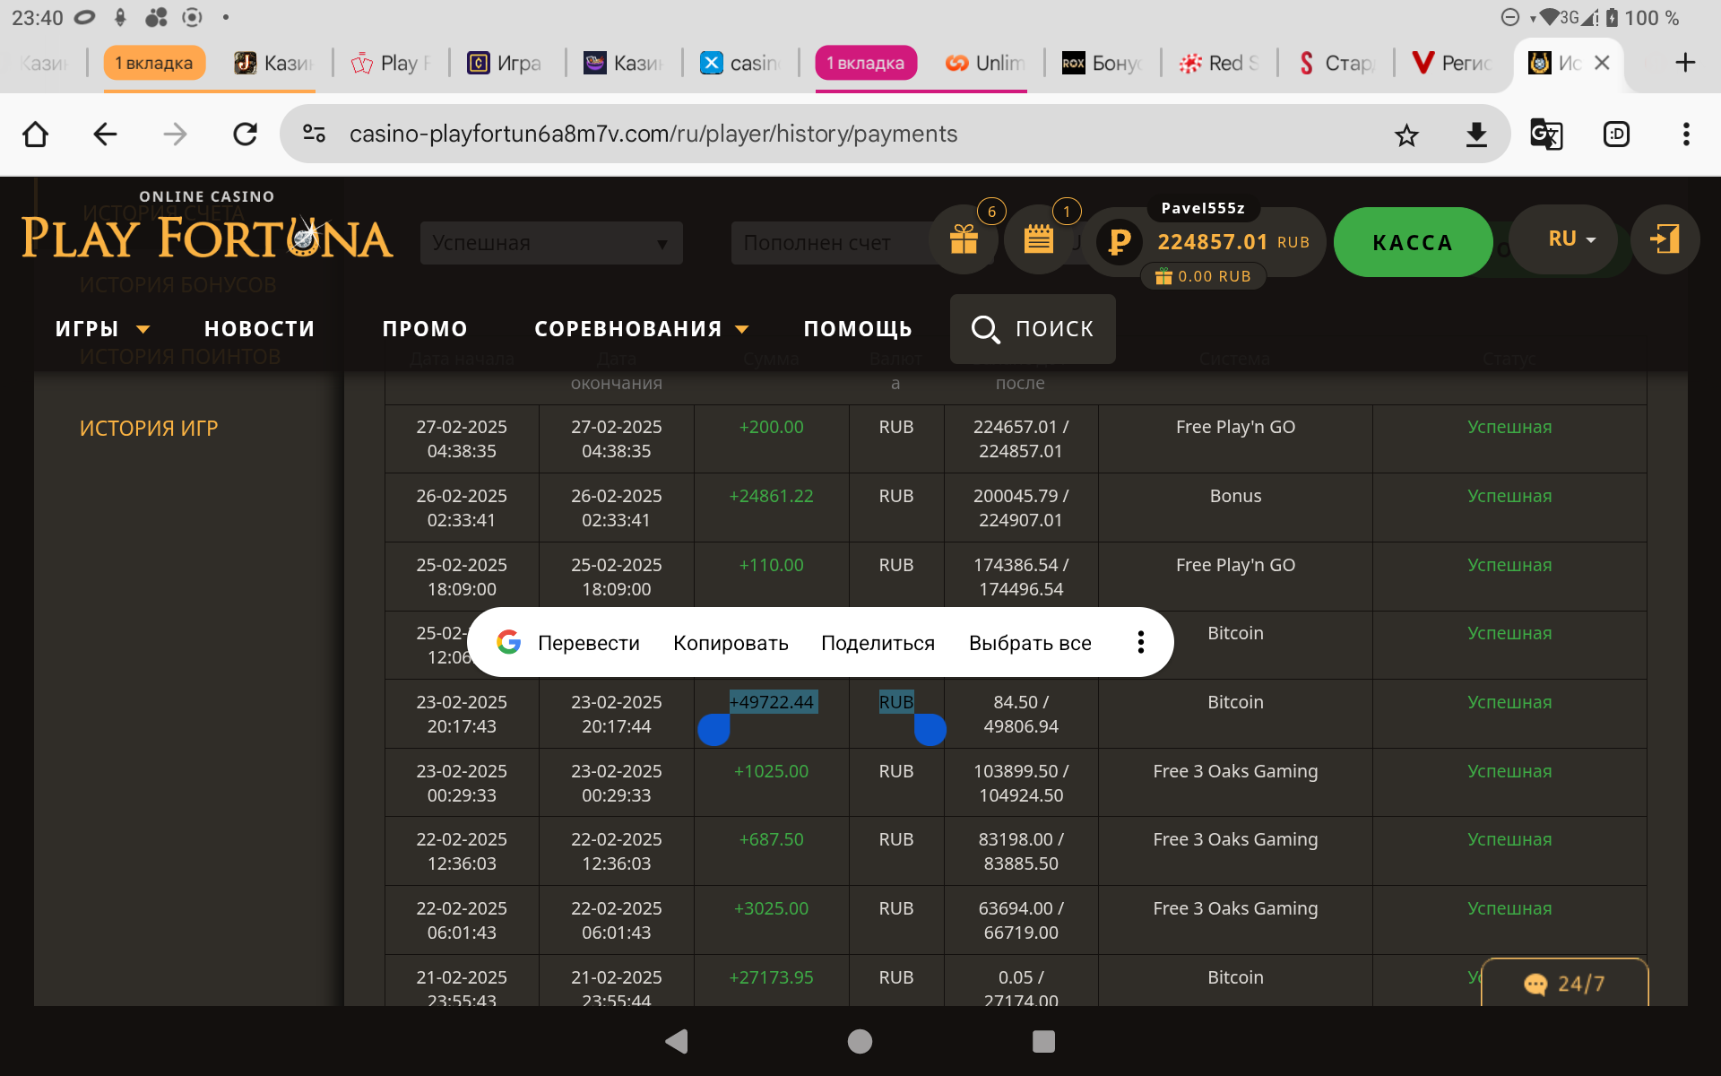This screenshot has width=1721, height=1076.
Task: Select Копировать in context popup
Action: pos(731,643)
